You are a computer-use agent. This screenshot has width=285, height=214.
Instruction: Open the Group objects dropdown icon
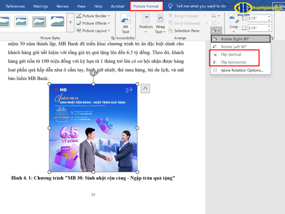point(216,23)
